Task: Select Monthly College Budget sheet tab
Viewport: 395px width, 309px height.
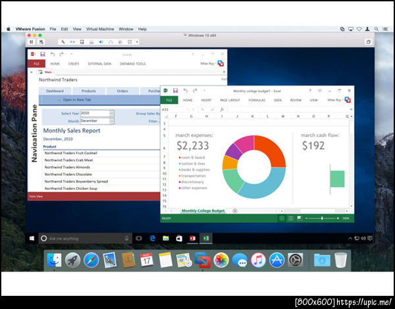Action: [x=203, y=211]
